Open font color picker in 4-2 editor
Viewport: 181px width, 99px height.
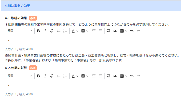(73, 76)
